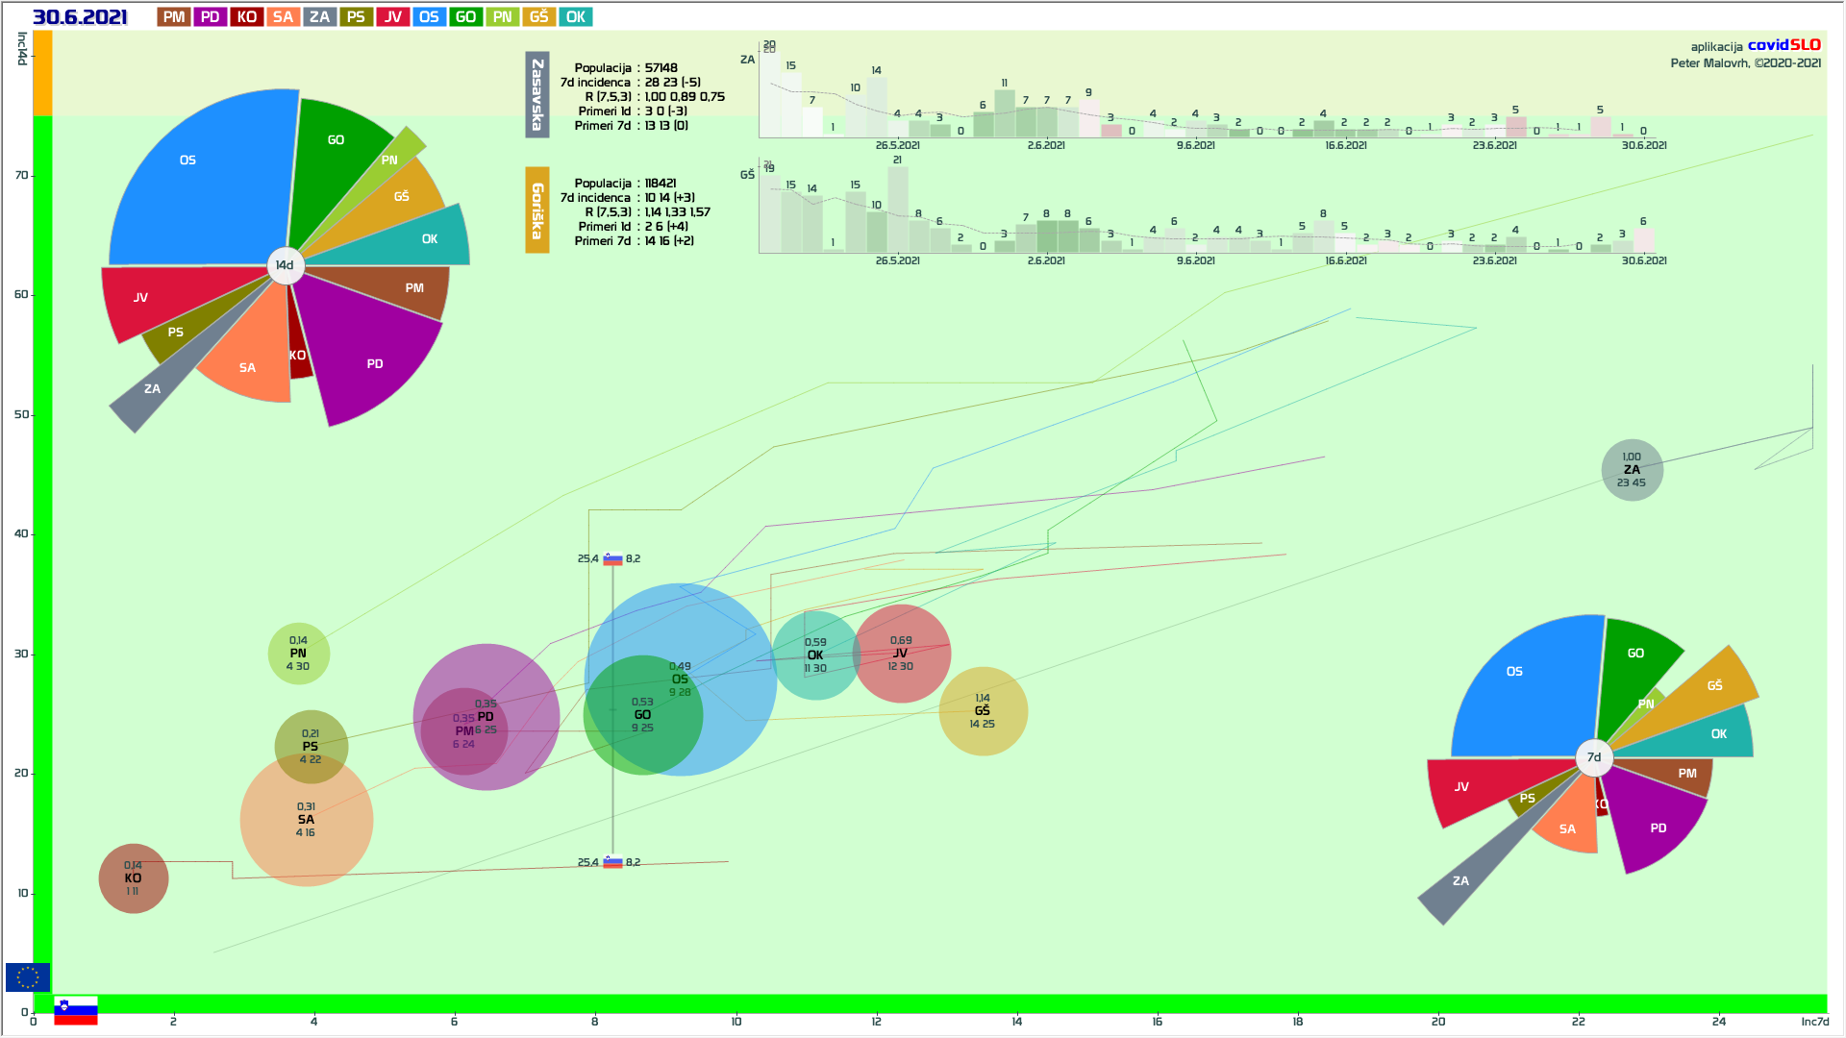Toggle the OS region legend button
The image size is (1846, 1038).
(429, 17)
